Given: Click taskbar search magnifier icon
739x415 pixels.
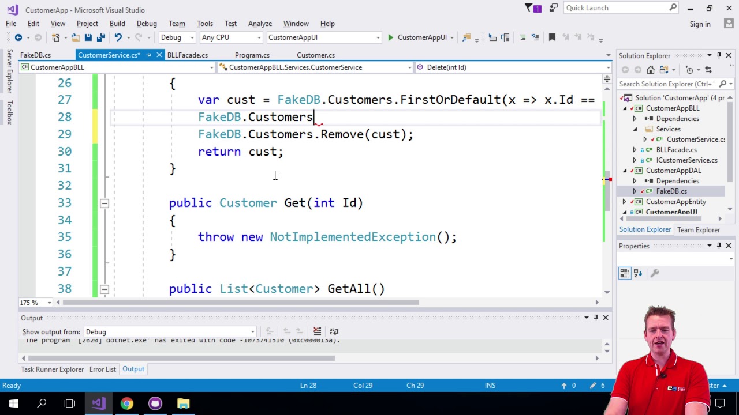Looking at the screenshot, I should click(42, 403).
